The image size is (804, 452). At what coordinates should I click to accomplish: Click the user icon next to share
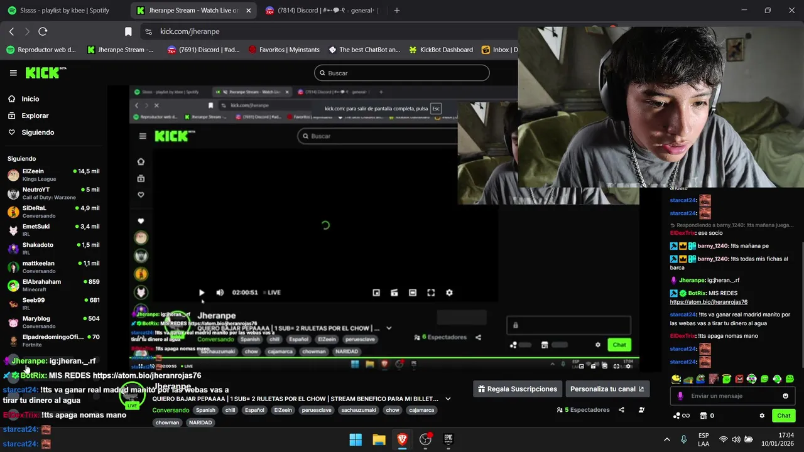(641, 410)
